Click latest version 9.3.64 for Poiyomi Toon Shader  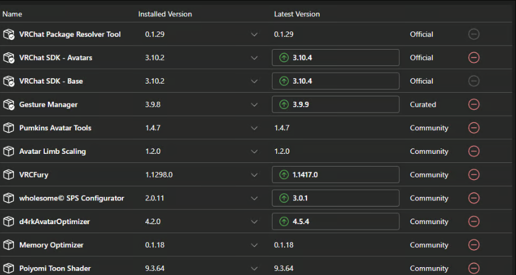[x=283, y=268]
